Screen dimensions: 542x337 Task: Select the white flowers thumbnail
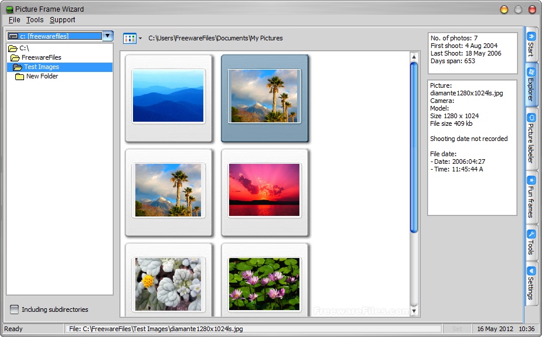coord(168,280)
